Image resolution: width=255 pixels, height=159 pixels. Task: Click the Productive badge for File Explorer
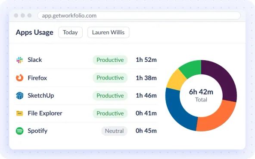pos(110,113)
